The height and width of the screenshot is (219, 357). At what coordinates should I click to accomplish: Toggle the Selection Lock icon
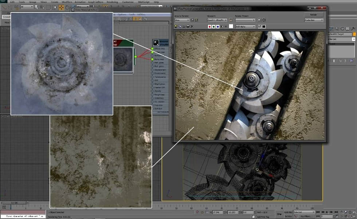202,212
